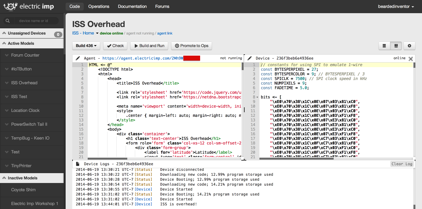Open the settings gear button
The image size is (422, 209).
tap(409, 46)
